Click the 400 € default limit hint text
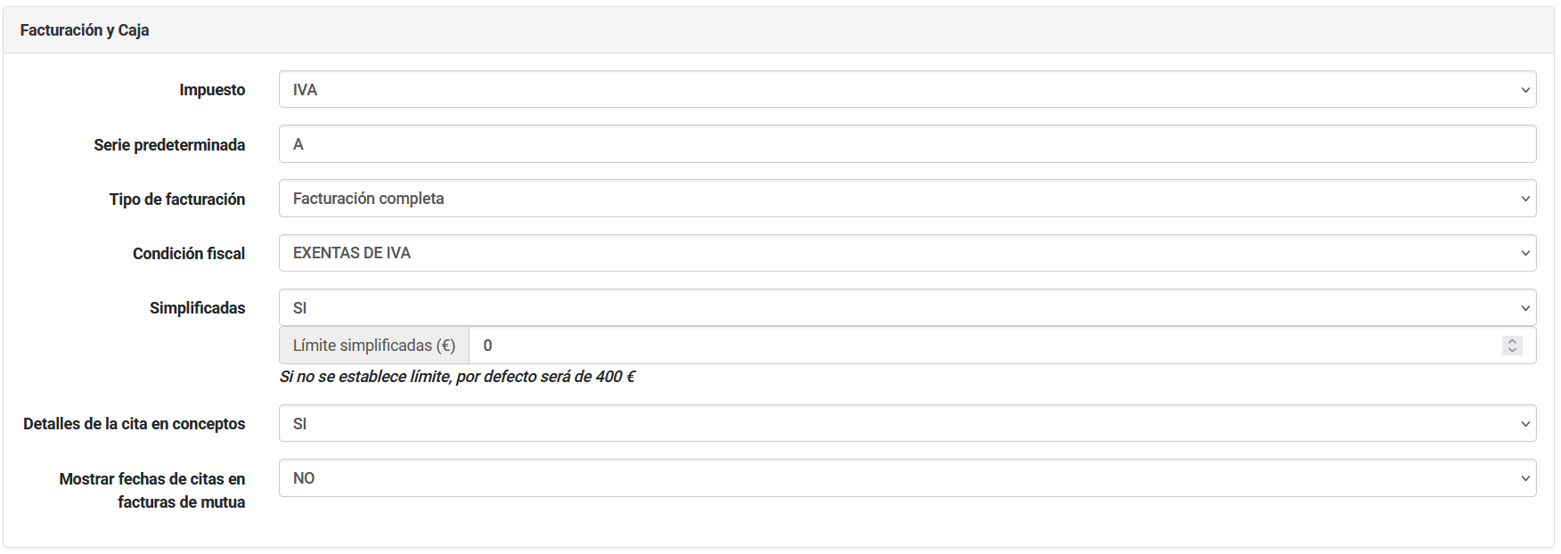The height and width of the screenshot is (554, 1561). coord(457,377)
